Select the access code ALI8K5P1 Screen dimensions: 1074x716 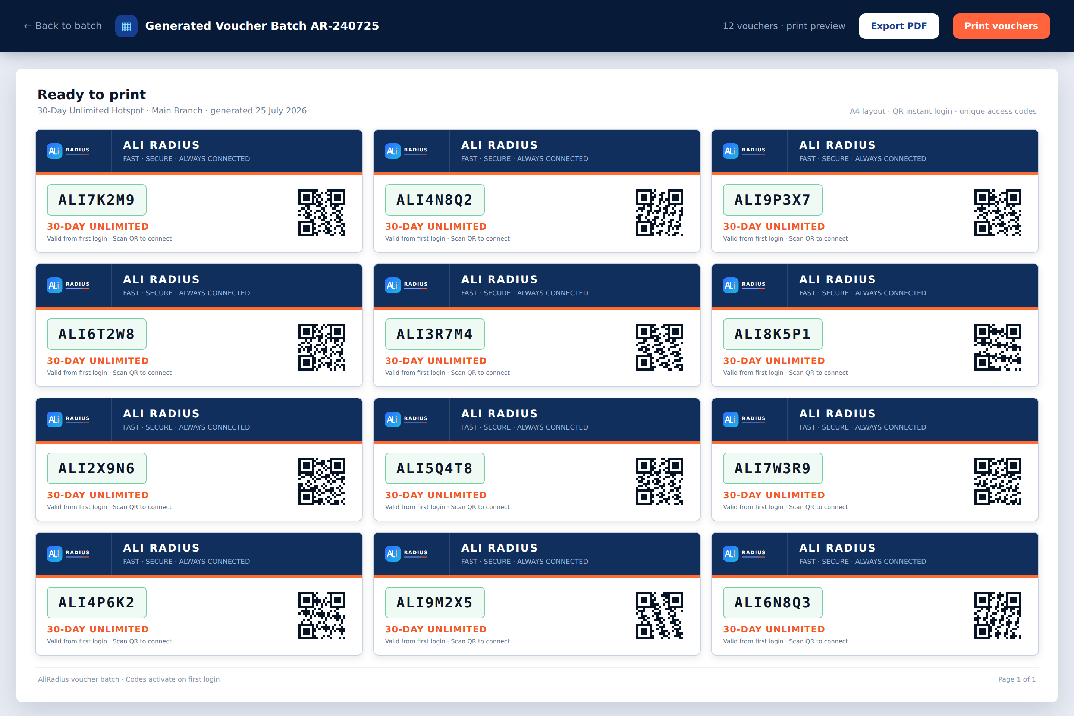coord(772,334)
